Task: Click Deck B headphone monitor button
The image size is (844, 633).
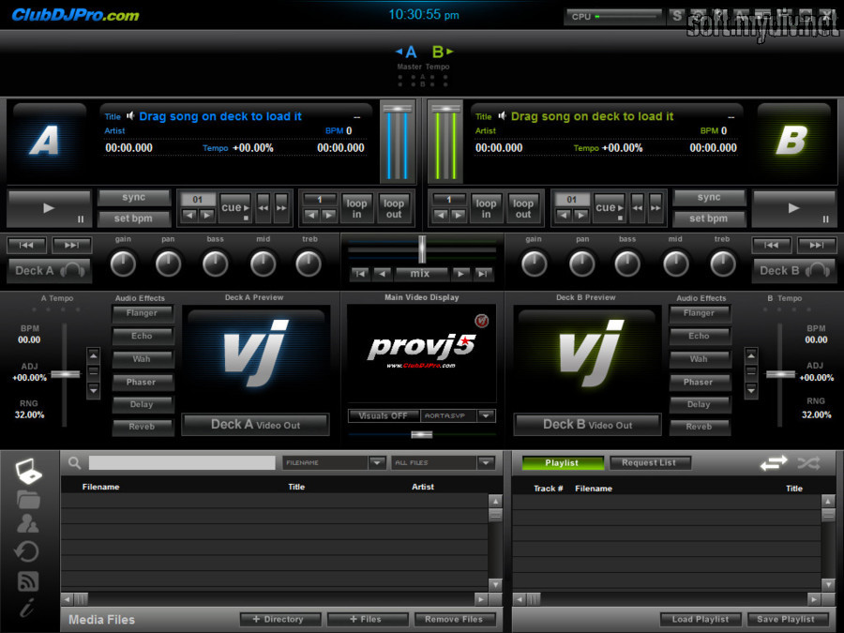Action: 794,271
